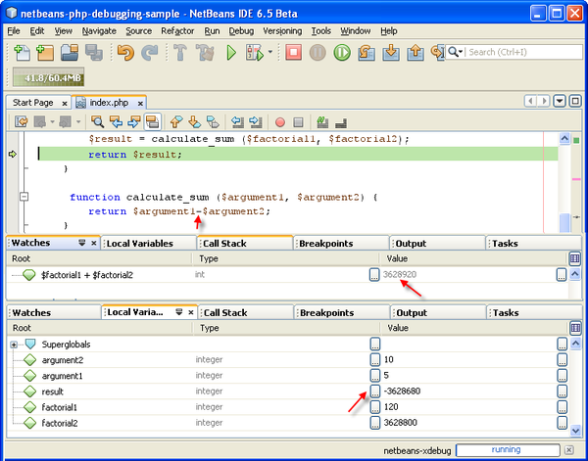Click the running progress bar in status bar
588x461 pixels.
tap(507, 449)
